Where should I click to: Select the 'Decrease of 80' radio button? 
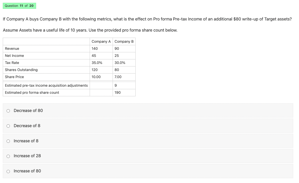(x=8, y=111)
